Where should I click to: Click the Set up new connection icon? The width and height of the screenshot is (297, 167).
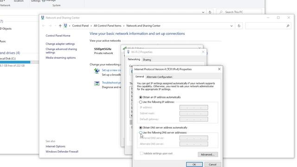click(x=97, y=71)
